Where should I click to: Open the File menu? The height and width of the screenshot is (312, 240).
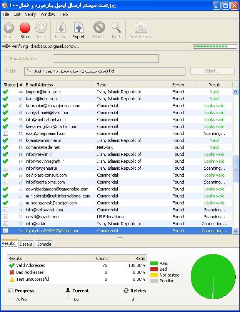[x=6, y=14]
